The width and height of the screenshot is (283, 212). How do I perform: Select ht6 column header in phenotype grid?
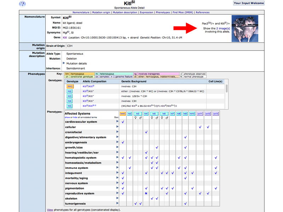[164, 114]
